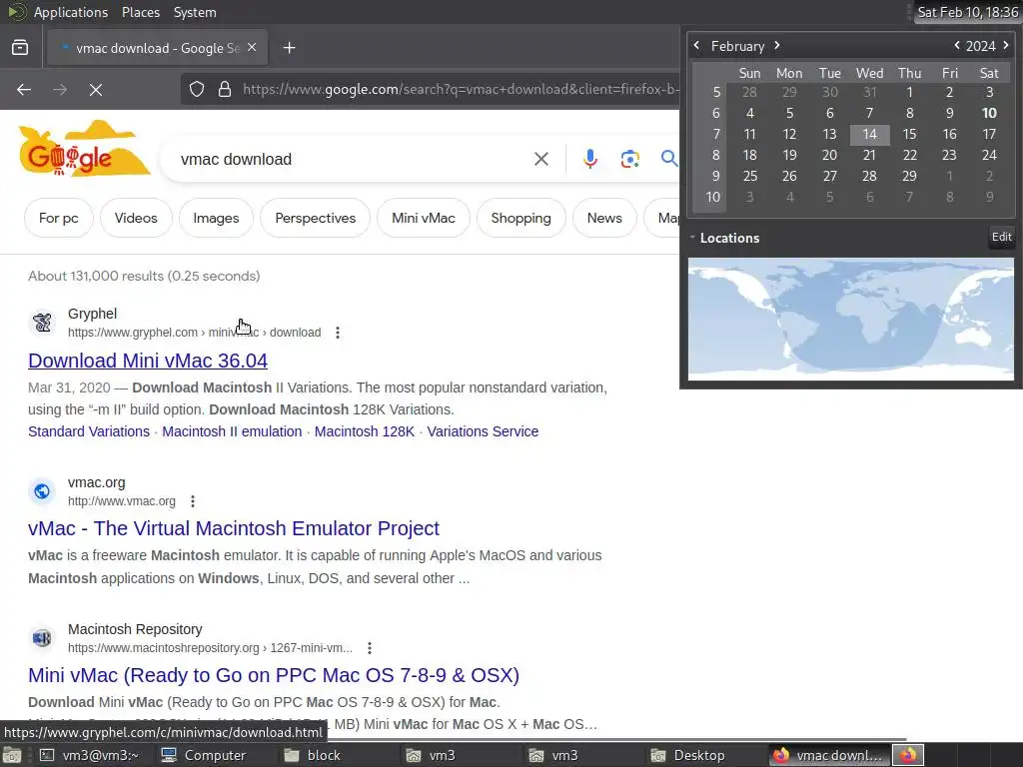Select the For pc filter chip

pos(59,218)
